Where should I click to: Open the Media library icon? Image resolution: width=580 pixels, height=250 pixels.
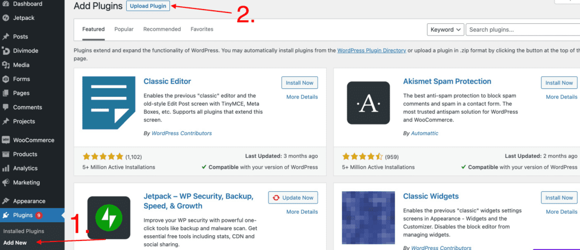6,65
